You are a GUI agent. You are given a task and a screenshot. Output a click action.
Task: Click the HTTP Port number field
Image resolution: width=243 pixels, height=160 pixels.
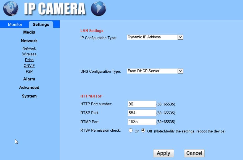click(142, 104)
